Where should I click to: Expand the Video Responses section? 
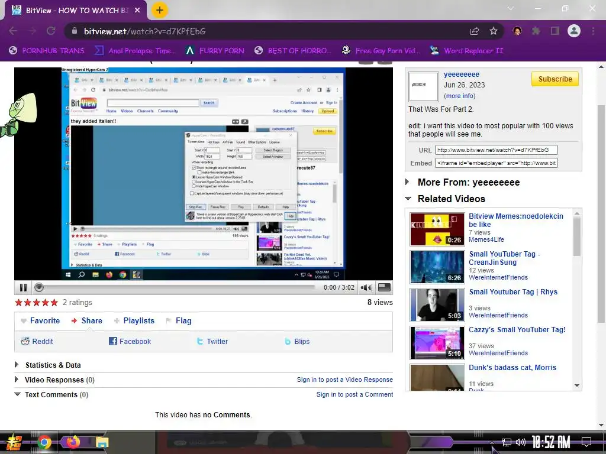coord(54,380)
